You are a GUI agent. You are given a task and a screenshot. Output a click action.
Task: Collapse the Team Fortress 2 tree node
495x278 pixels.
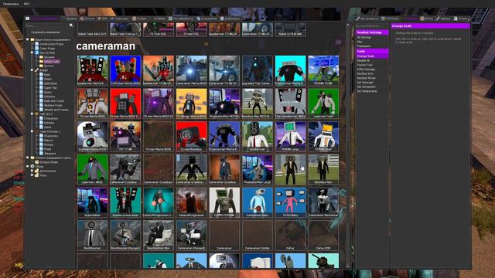pos(32,131)
